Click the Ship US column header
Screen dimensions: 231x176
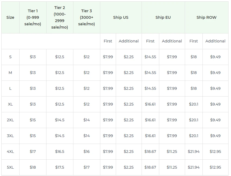121,17
